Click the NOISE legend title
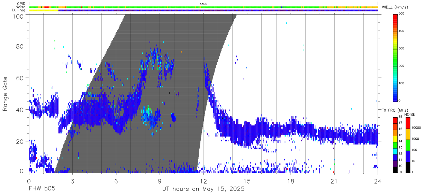 tap(409, 114)
